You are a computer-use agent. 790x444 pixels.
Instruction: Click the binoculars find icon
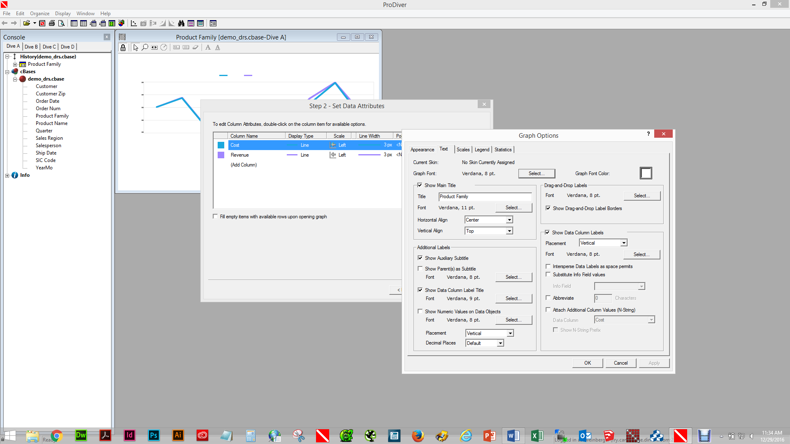click(x=181, y=23)
